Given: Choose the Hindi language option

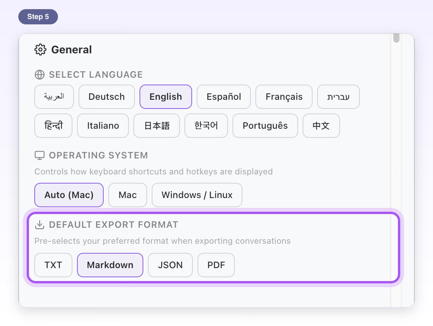Looking at the screenshot, I should point(53,126).
